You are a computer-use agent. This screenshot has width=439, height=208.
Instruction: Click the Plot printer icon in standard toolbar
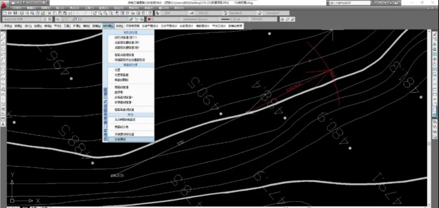22,13
